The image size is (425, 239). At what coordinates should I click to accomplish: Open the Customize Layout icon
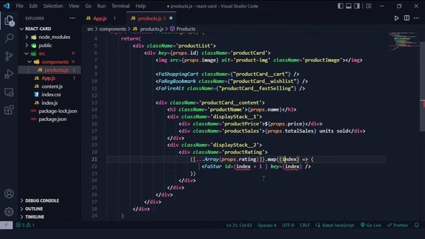tap(369, 6)
